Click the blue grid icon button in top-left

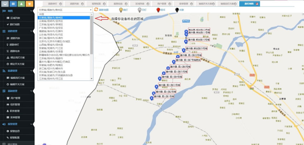pos(13,4)
